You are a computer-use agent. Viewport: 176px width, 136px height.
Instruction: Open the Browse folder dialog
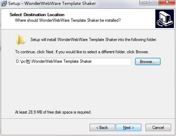coord(148,62)
